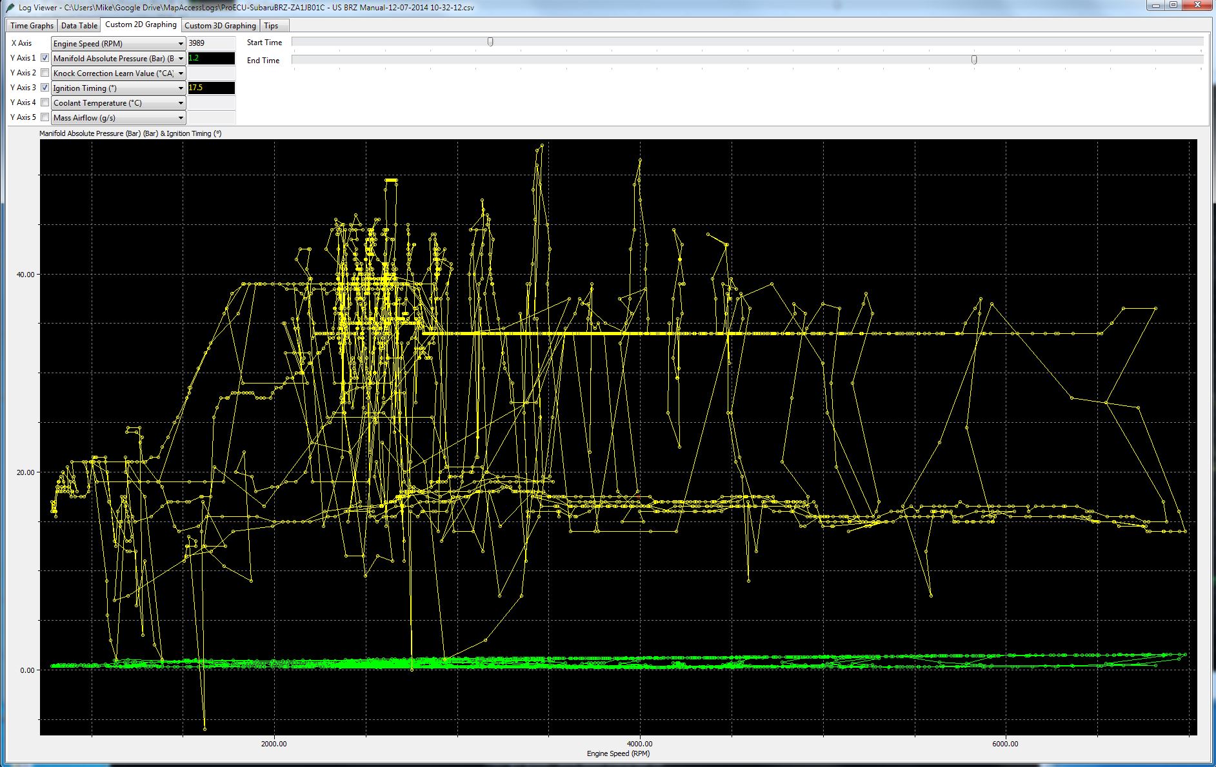Click the Log Viewer app icon in title bar
Image resolution: width=1216 pixels, height=767 pixels.
tap(9, 8)
